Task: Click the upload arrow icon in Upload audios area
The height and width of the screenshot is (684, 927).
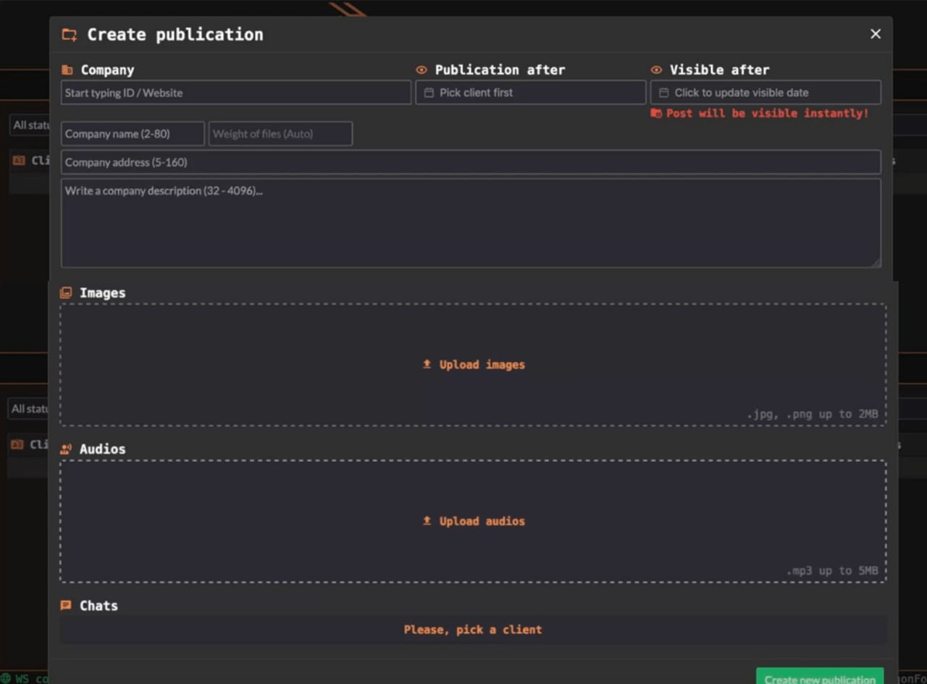Action: pos(427,520)
